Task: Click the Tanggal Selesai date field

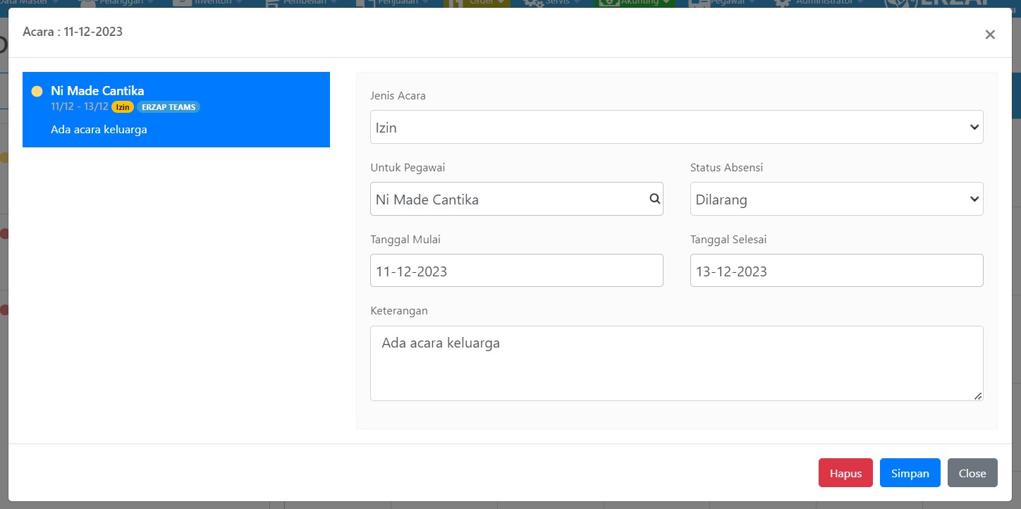Action: point(836,271)
